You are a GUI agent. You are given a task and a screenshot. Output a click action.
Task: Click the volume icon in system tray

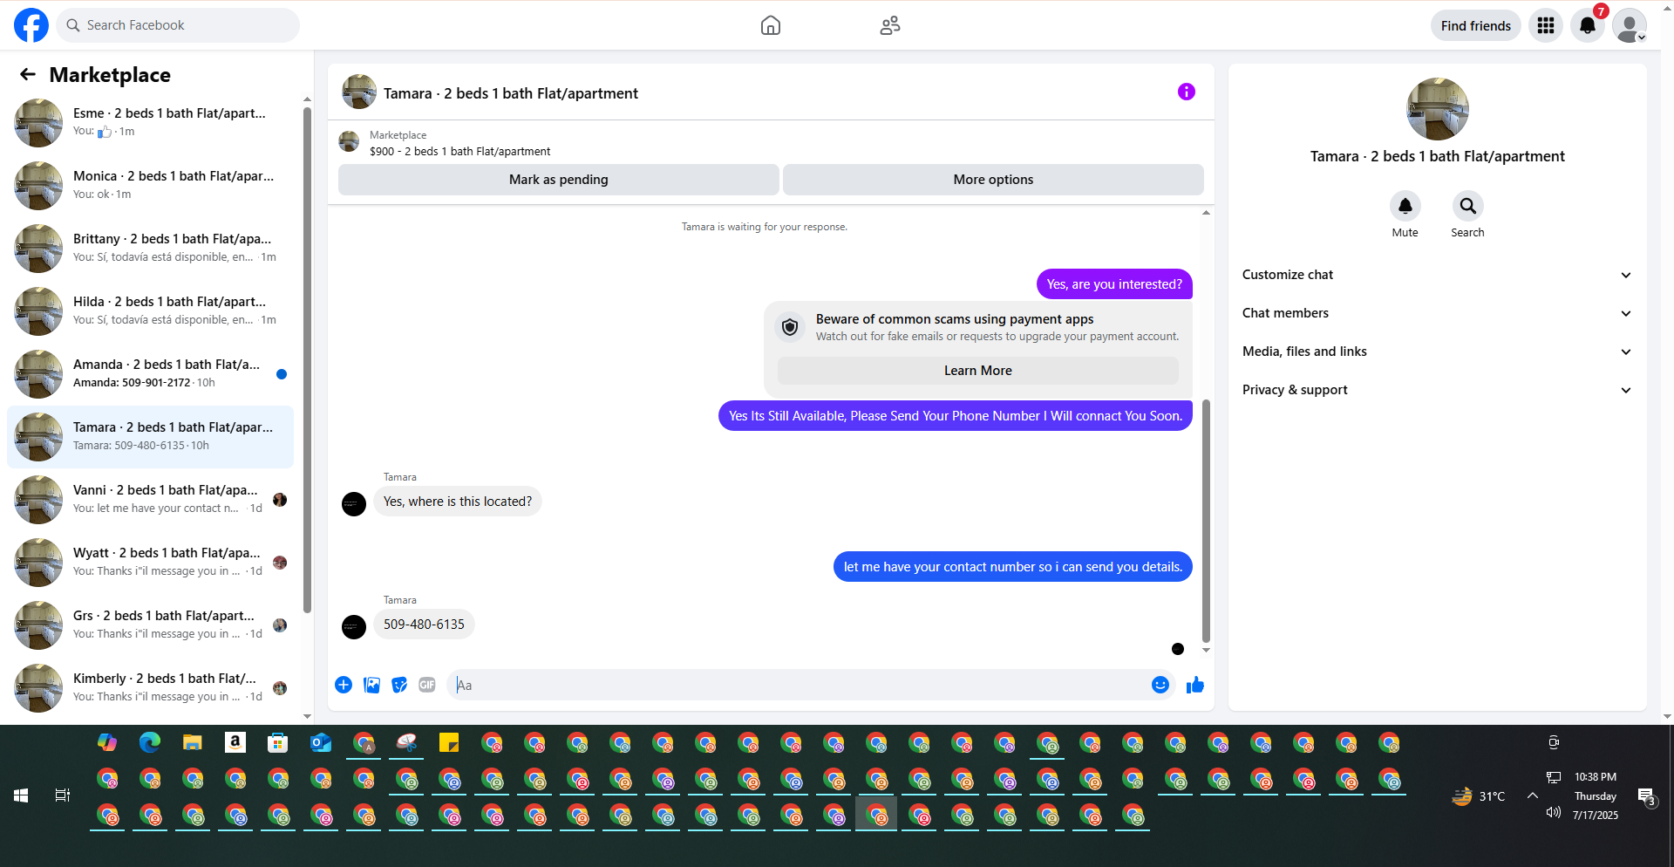1554,813
